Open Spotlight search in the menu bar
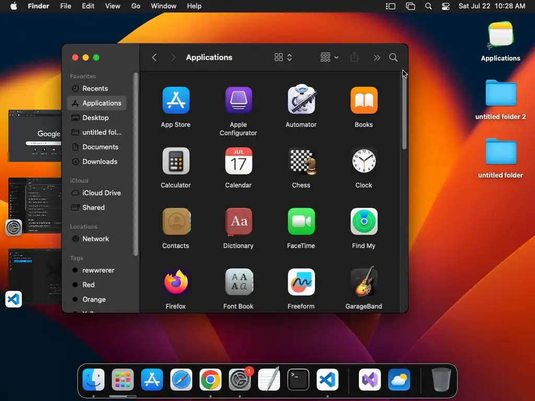Viewport: 535px width, 401px height. click(x=428, y=6)
